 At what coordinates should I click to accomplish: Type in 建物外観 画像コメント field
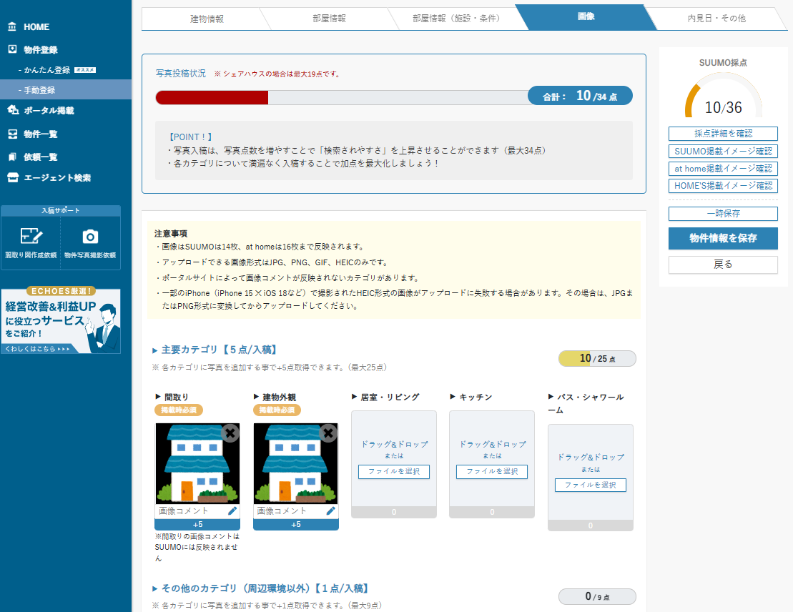tap(287, 511)
